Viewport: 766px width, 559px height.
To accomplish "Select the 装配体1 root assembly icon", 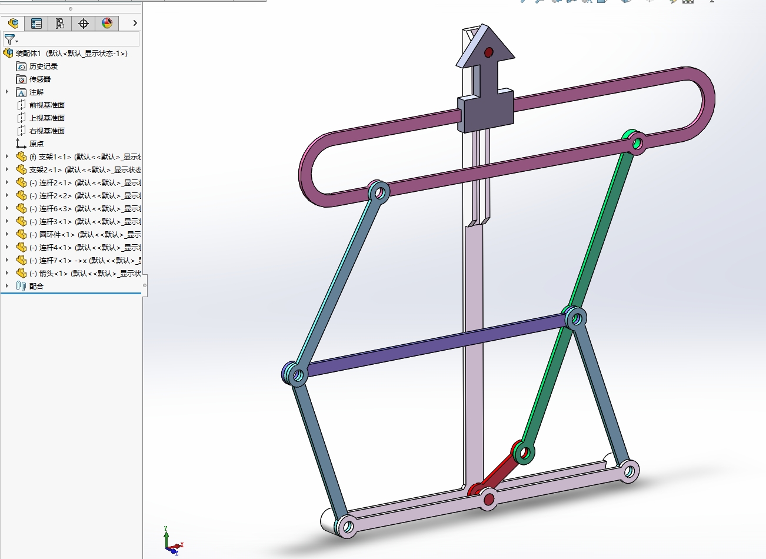I will [8, 53].
